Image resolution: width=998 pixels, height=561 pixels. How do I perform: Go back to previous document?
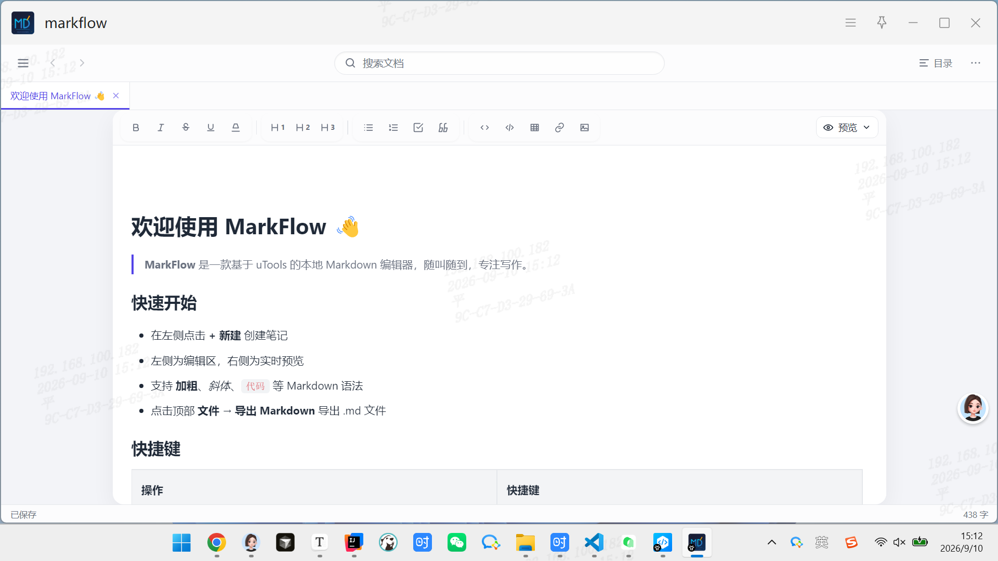tap(52, 63)
